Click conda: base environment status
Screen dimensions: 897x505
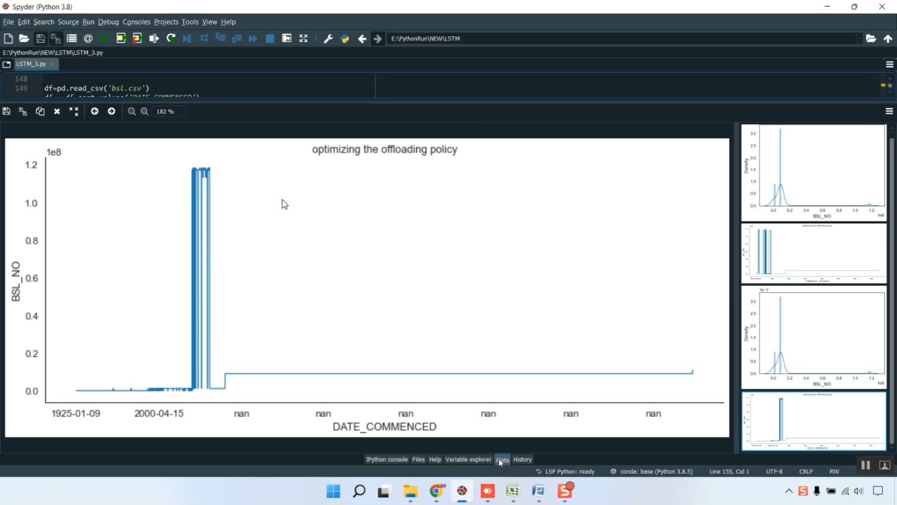(652, 471)
